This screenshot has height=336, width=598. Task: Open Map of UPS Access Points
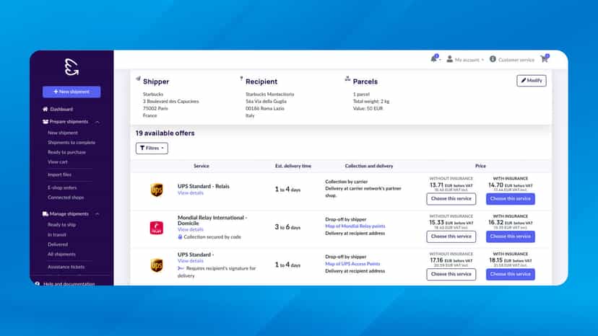point(352,264)
